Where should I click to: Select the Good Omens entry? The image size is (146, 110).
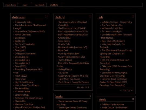(x=64, y=41)
